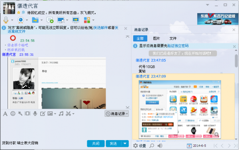Viewport: 239px width, 150px height.
Task: Click the music note icon
Action: [x=61, y=114]
